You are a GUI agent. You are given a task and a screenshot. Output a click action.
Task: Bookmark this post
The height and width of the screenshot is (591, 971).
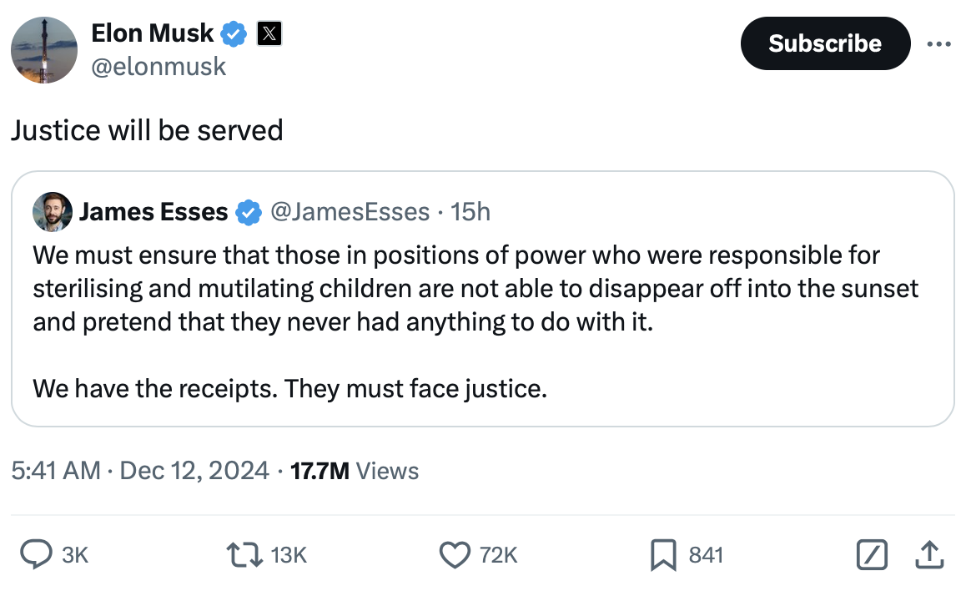coord(663,555)
